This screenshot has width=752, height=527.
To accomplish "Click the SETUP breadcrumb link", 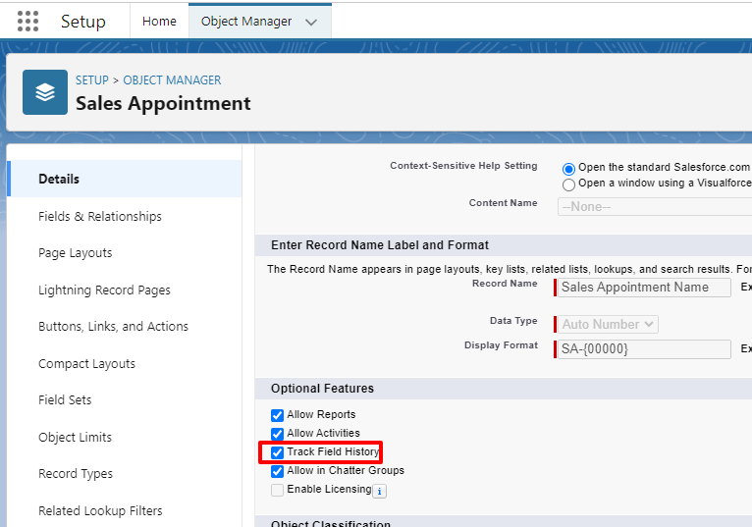I will point(92,80).
